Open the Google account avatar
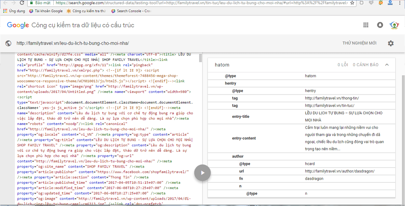Viewport: 405px width, 206px height. [x=394, y=25]
